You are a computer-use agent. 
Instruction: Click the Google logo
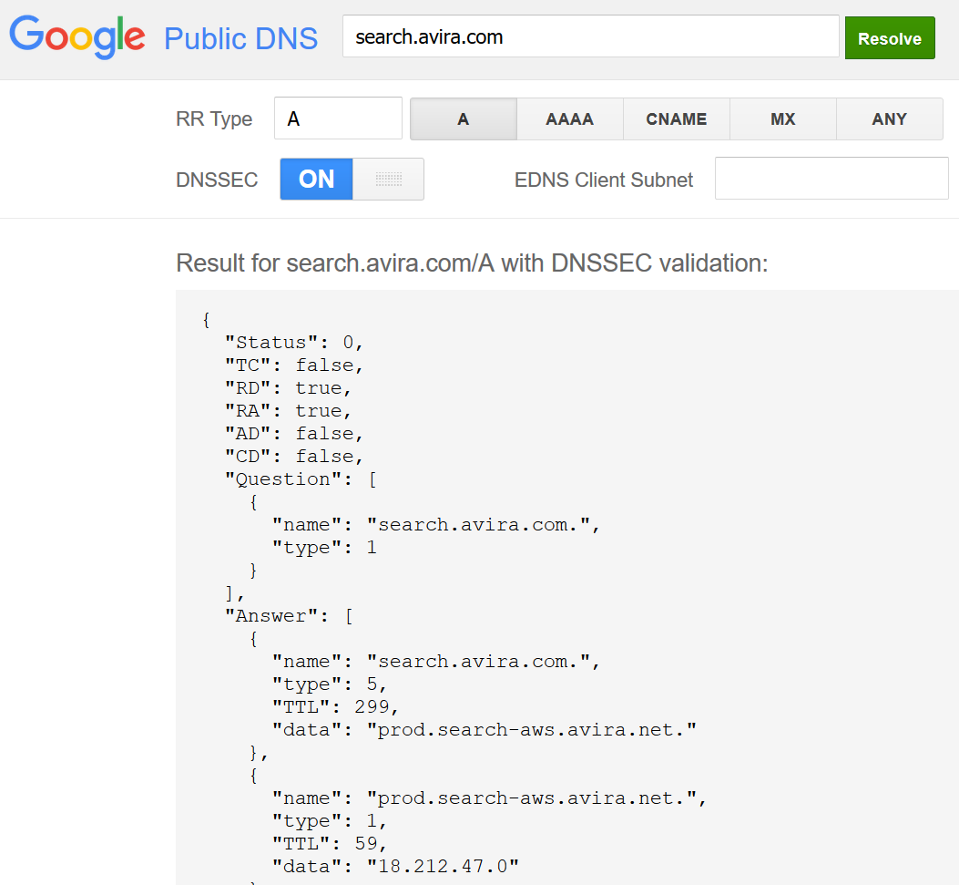77,36
